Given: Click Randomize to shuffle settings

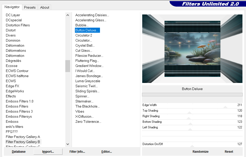Looking at the screenshot, I should tap(200, 152).
